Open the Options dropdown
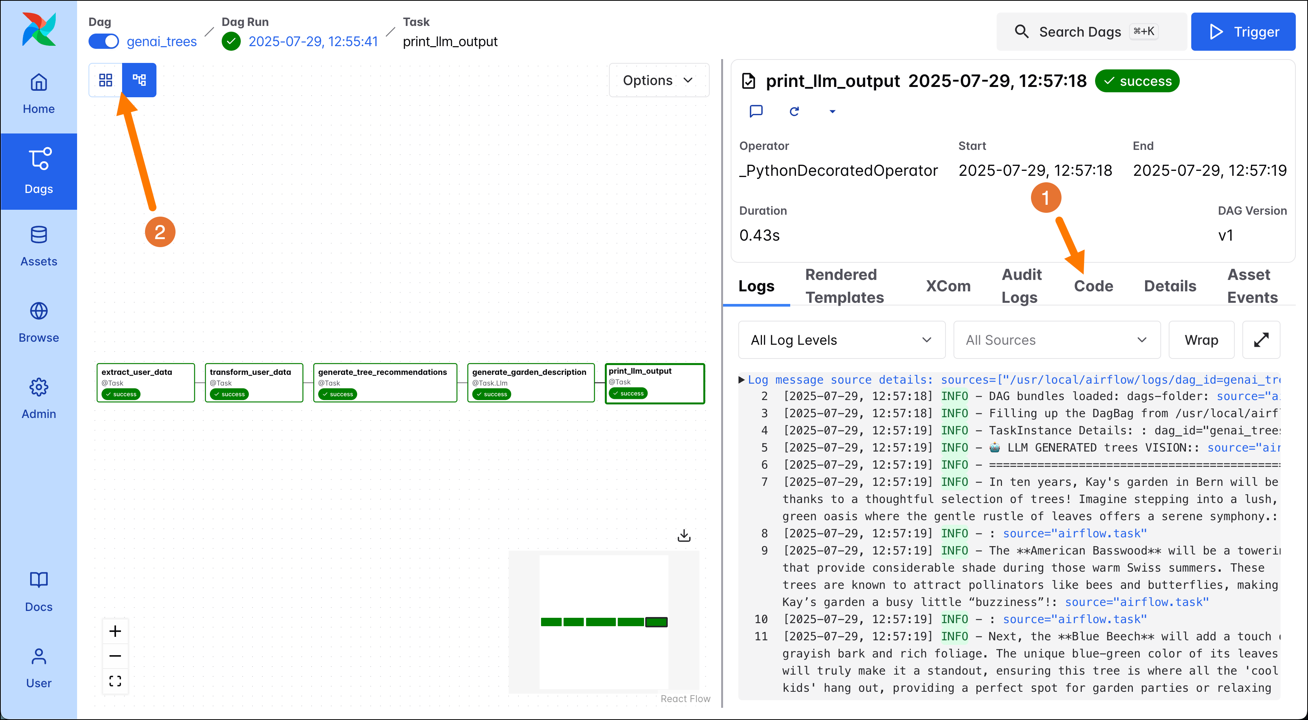 click(x=658, y=80)
